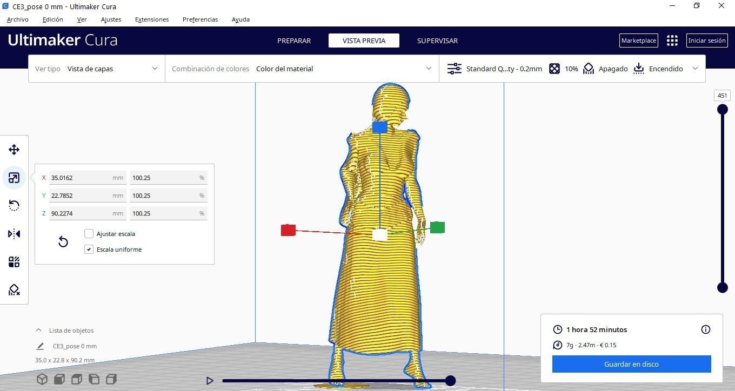
Task: Click the pencil icon beside CE3_pose
Action: [40, 346]
